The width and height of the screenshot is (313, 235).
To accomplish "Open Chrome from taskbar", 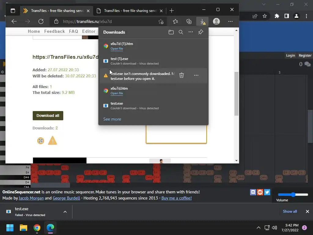I will (x=37, y=228).
